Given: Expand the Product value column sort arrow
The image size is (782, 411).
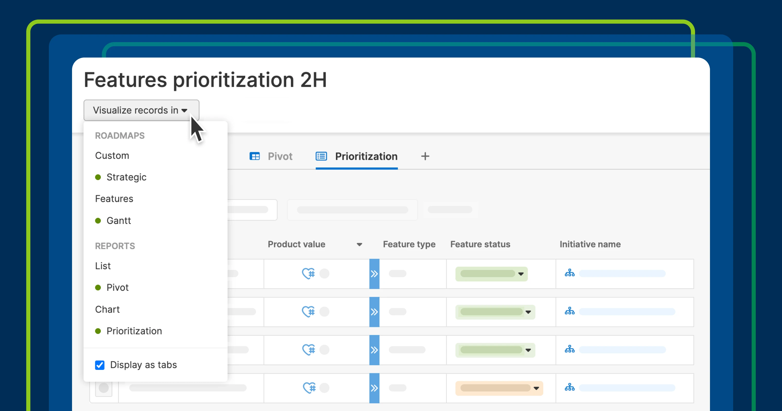Looking at the screenshot, I should [x=359, y=245].
